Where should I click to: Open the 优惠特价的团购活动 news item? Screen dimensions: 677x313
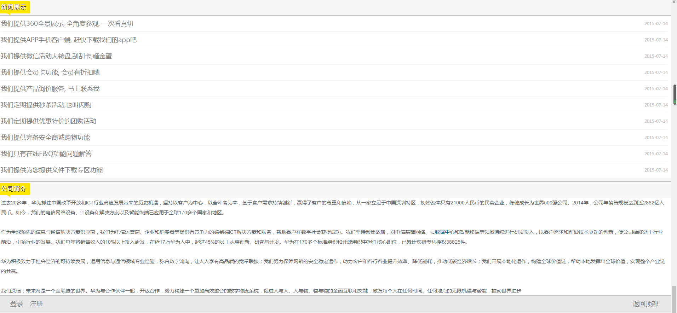tap(48, 121)
